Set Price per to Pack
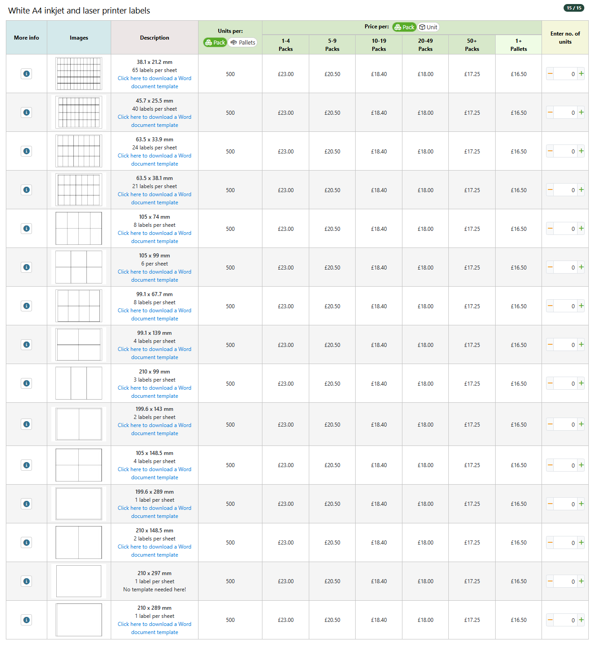Screen dimensions: 596x648 coord(404,27)
